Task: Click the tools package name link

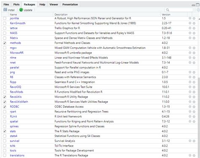Action: 13,150
